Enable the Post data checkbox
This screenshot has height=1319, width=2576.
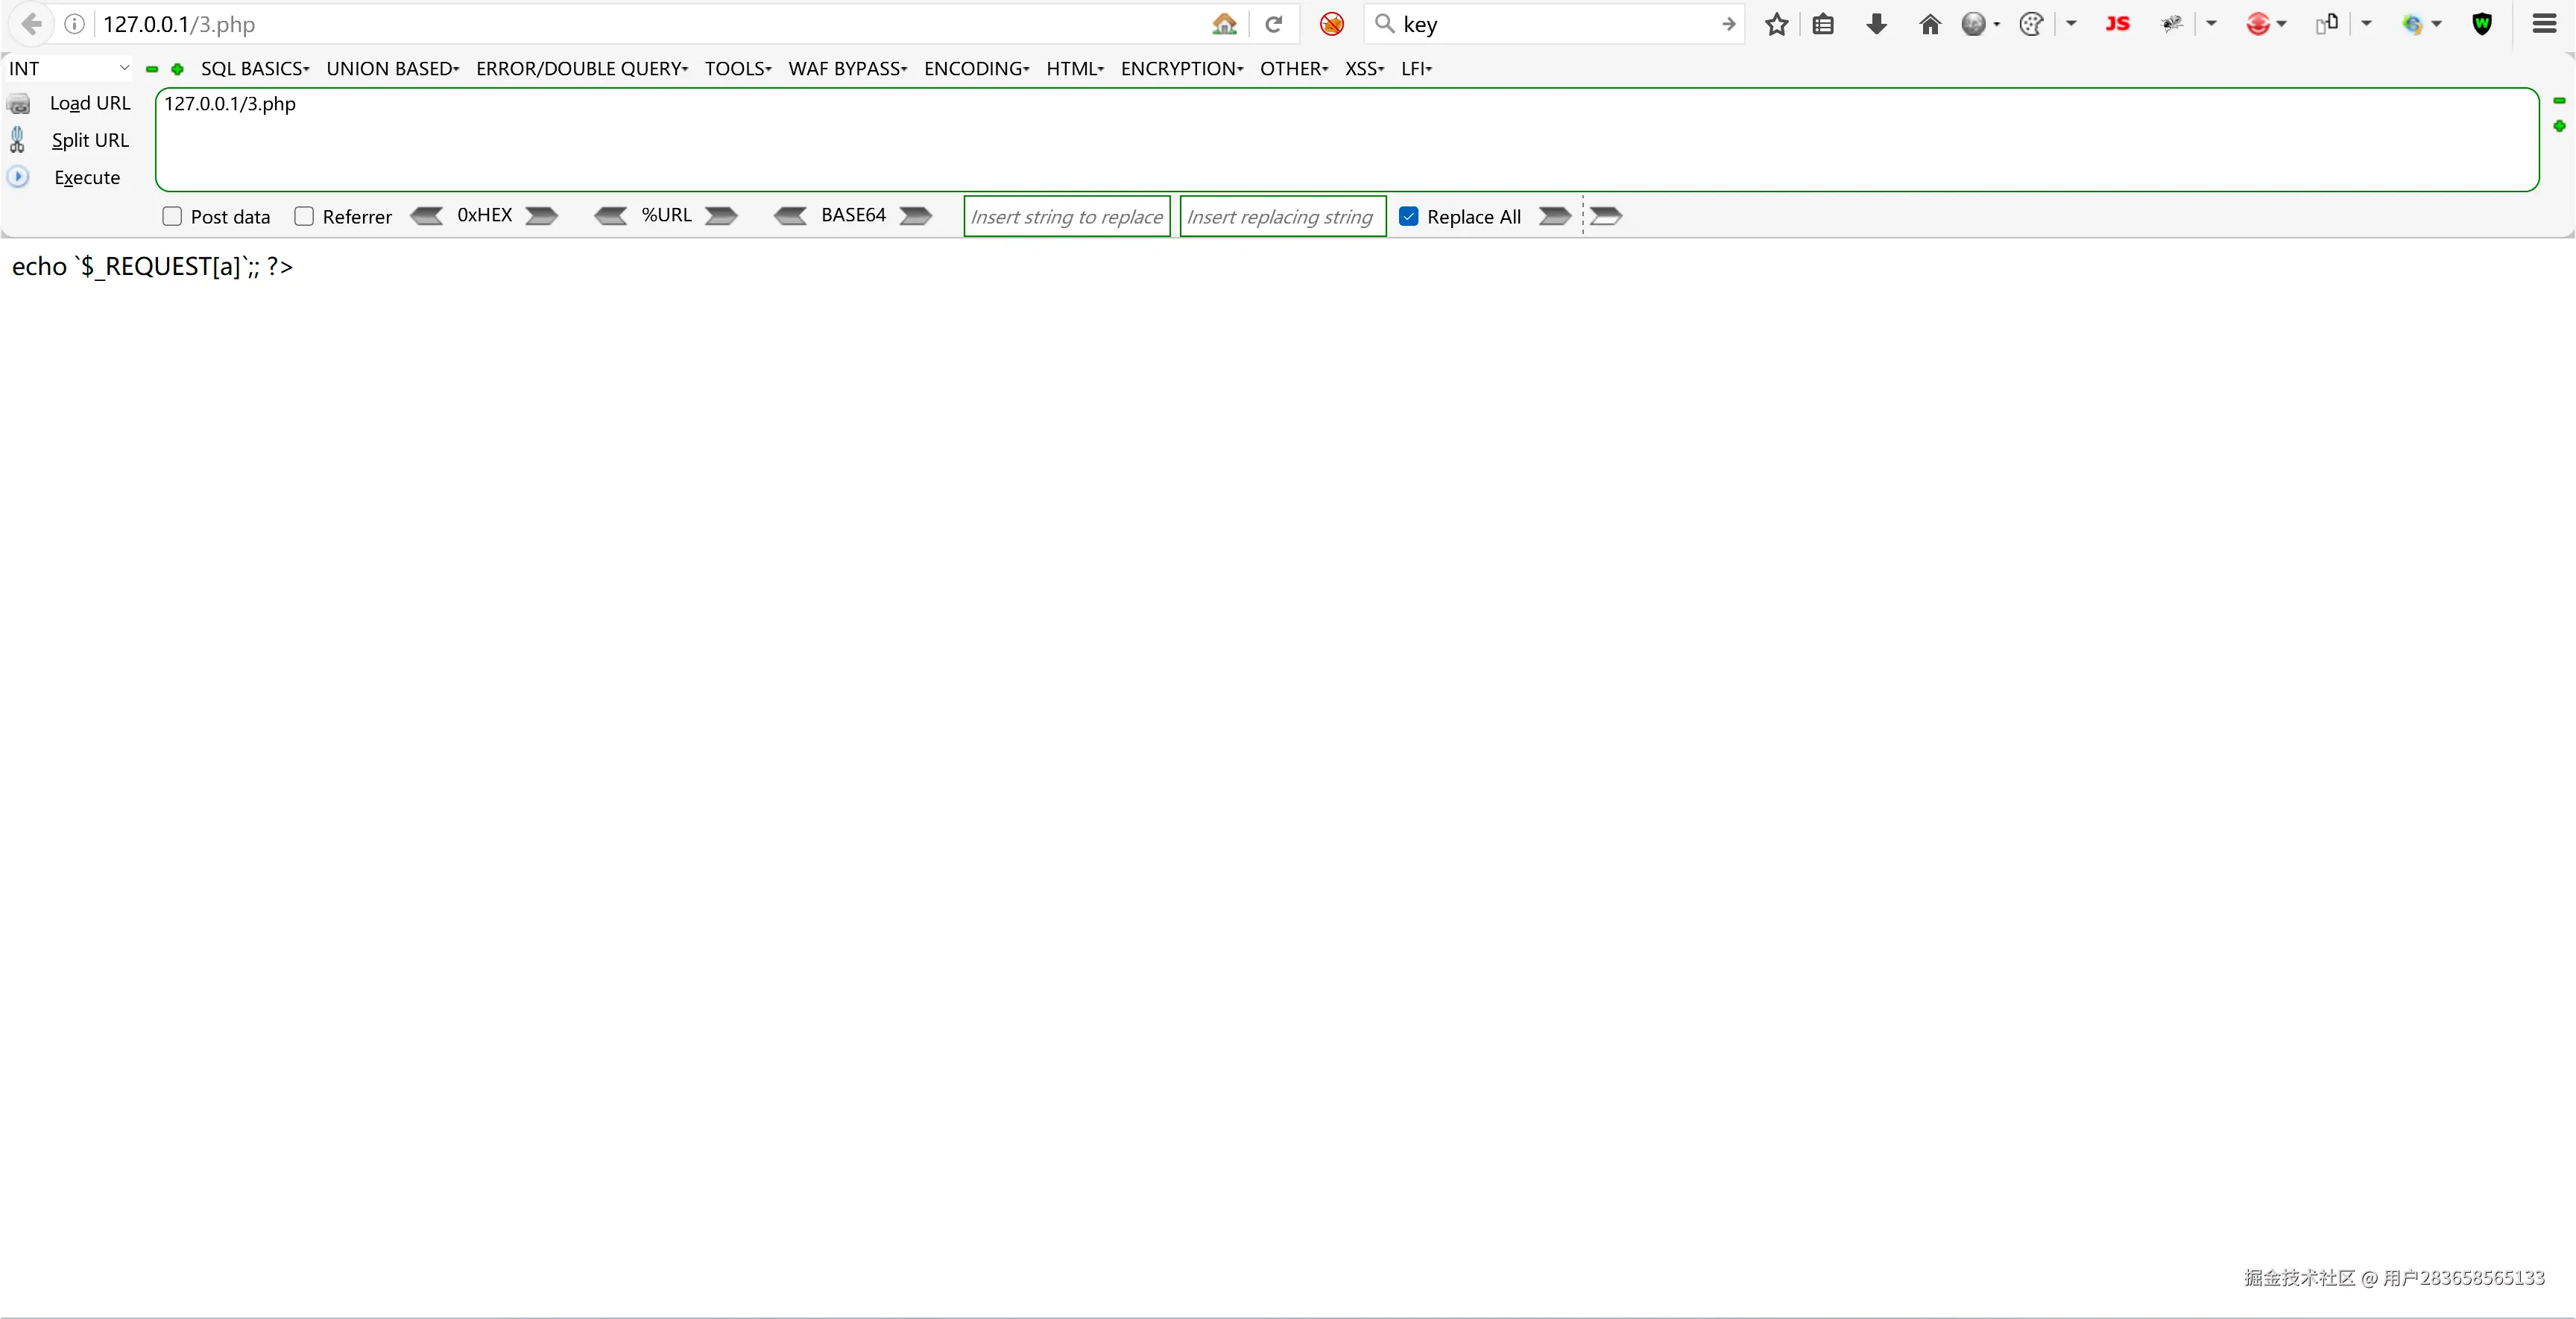[171, 216]
